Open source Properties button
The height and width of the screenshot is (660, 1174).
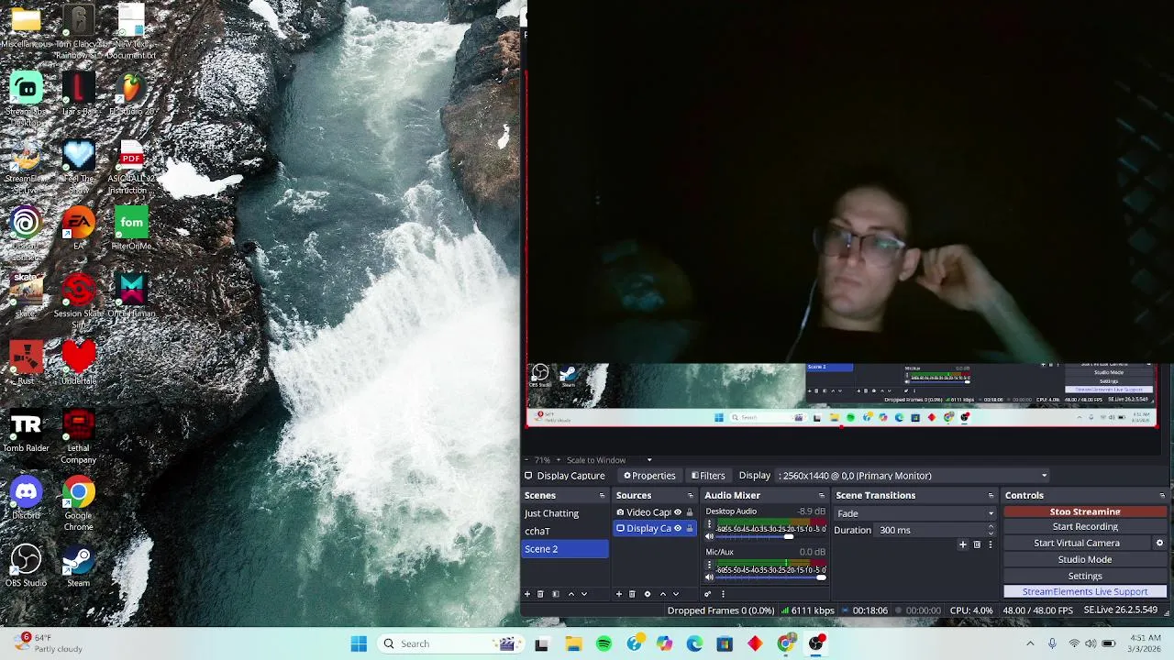coord(649,476)
